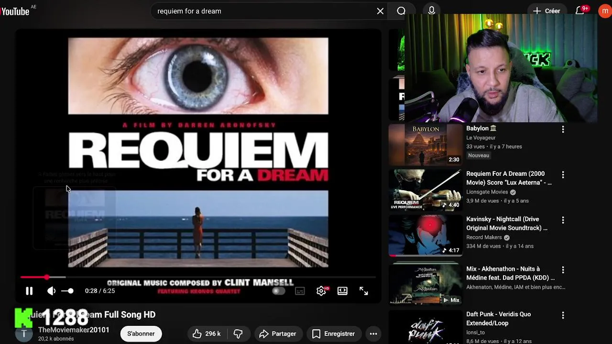This screenshot has height=344, width=612.
Task: Click the search magnifier button
Action: click(x=401, y=11)
